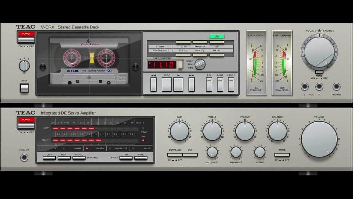The width and height of the screenshot is (353, 199).
Task: Click the rewind transport key
Action: pyautogui.click(x=154, y=85)
